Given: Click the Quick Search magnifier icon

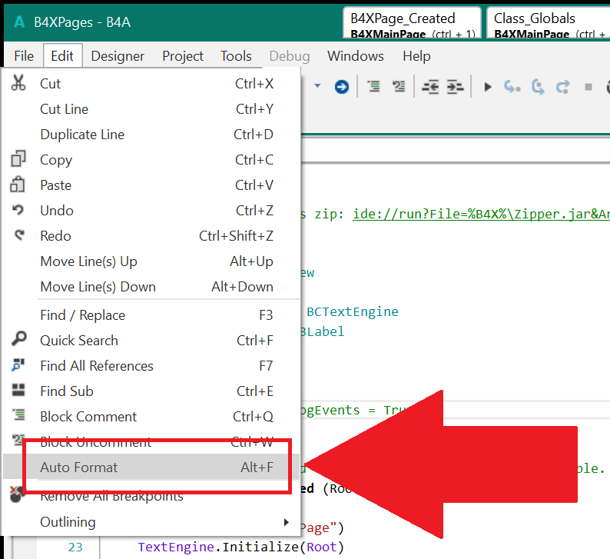Looking at the screenshot, I should (x=18, y=339).
